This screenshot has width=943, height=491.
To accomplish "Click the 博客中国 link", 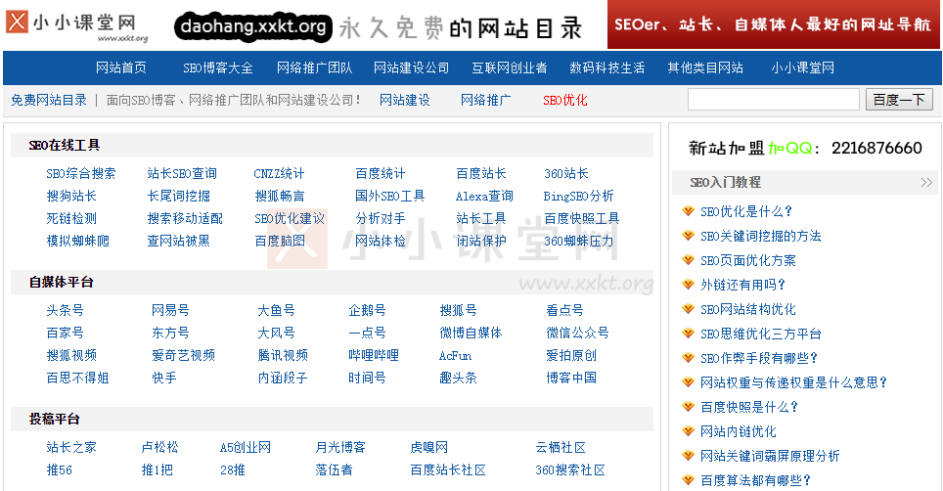I will [571, 378].
